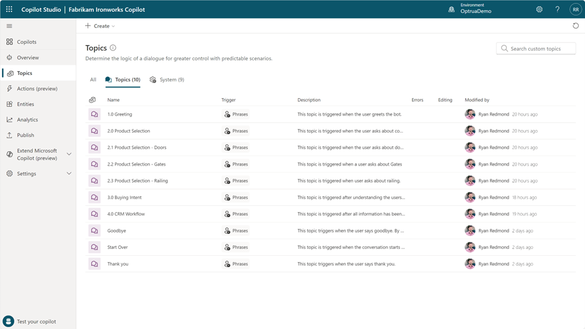Viewport: 585px width, 329px height.
Task: Focus the Search custom topics field
Action: tap(536, 49)
